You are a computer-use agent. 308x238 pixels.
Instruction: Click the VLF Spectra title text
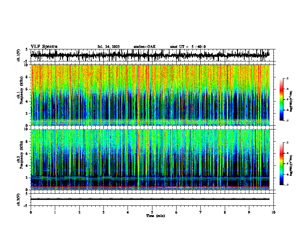(x=44, y=47)
